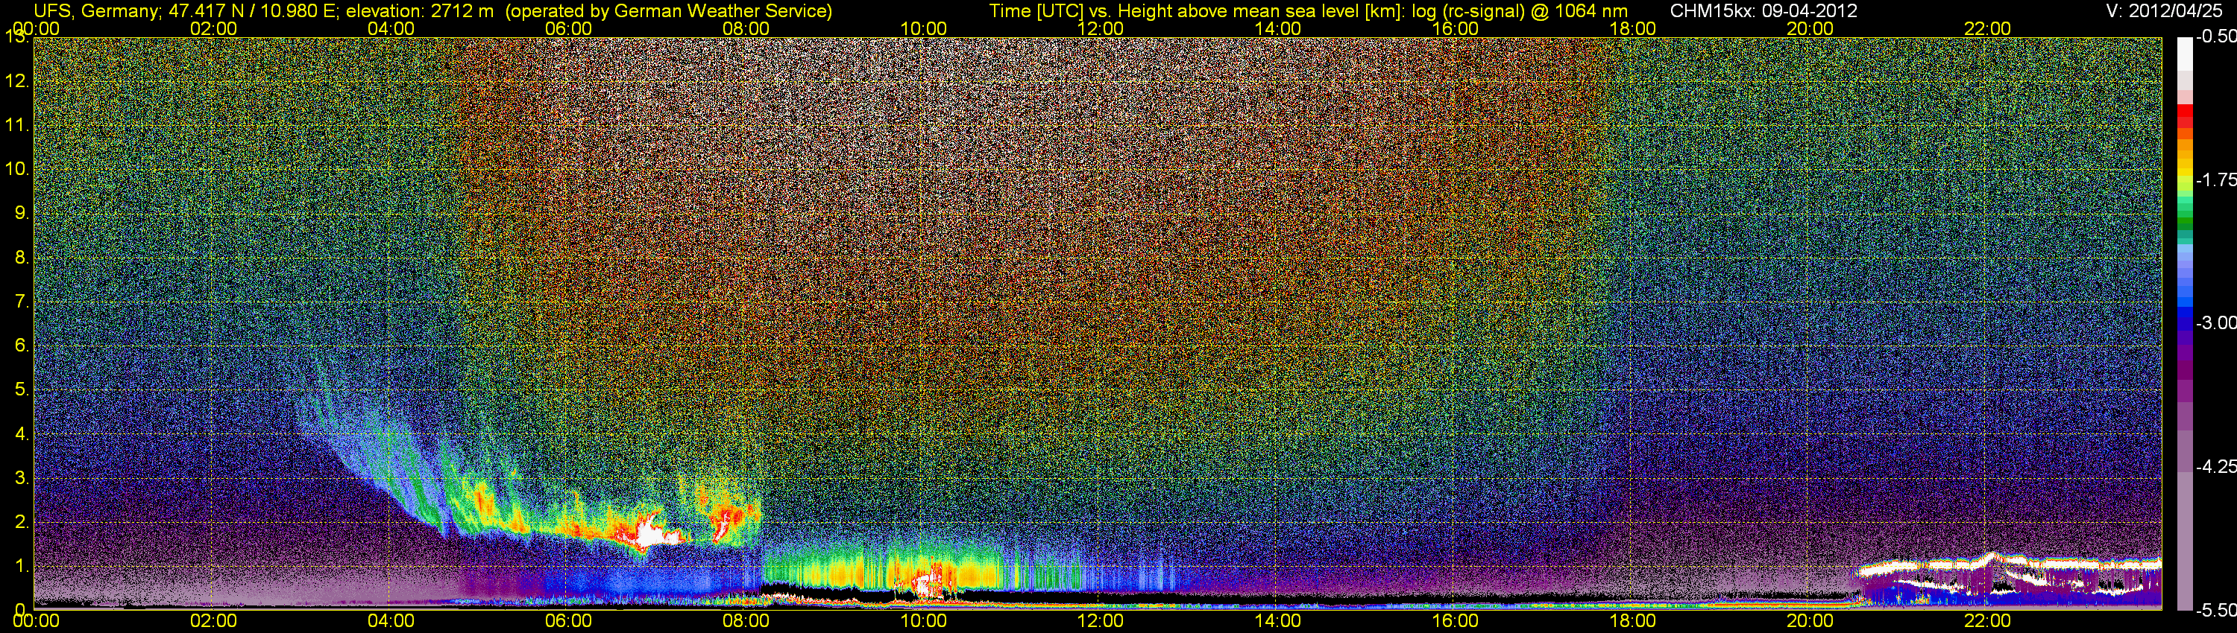Image resolution: width=2237 pixels, height=633 pixels.
Task: Click the '11.' km height axis label
Action: (x=18, y=125)
